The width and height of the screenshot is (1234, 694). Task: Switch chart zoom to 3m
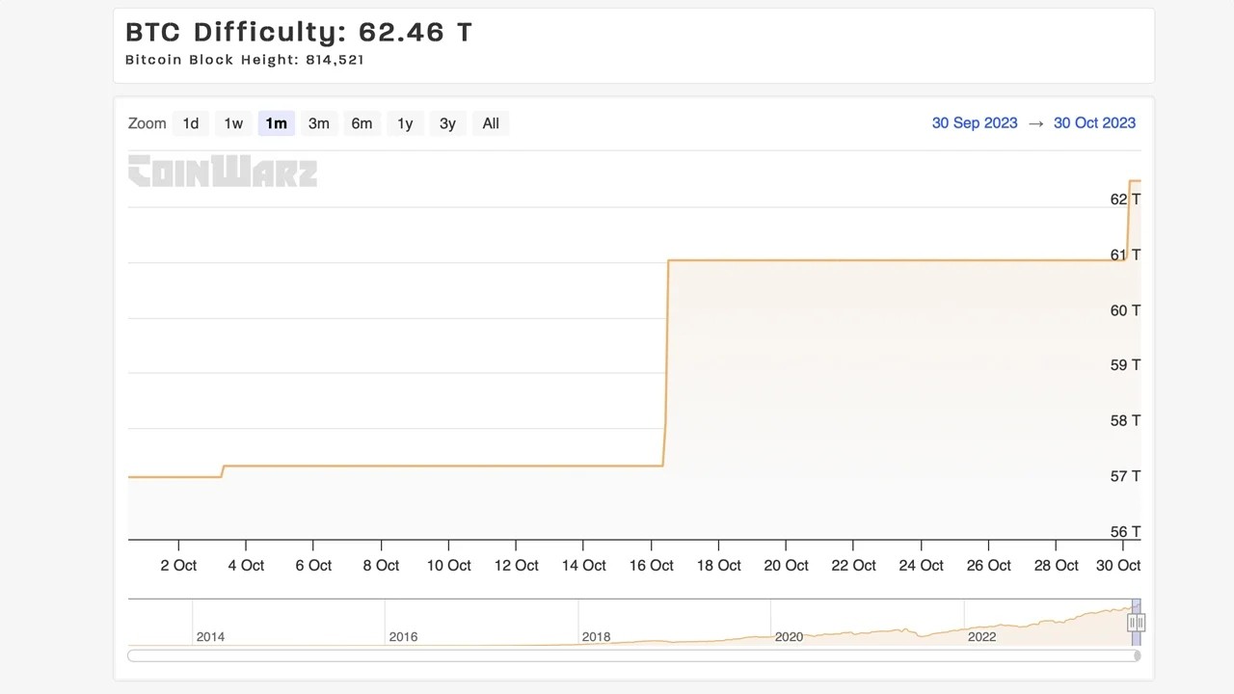[x=319, y=123]
